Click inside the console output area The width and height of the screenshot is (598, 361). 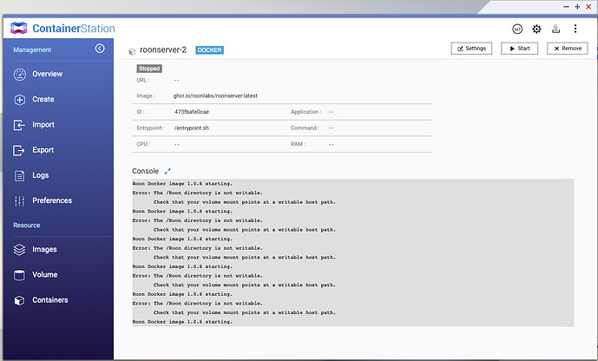[x=352, y=253]
